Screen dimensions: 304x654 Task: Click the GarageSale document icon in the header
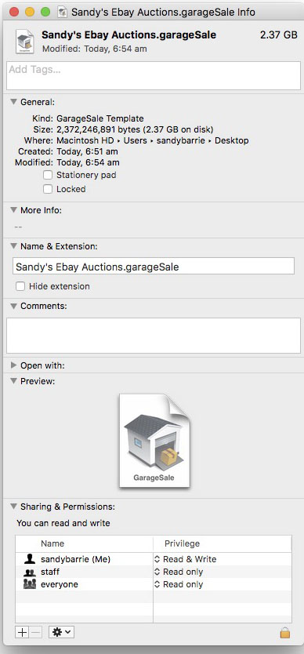[x=25, y=42]
